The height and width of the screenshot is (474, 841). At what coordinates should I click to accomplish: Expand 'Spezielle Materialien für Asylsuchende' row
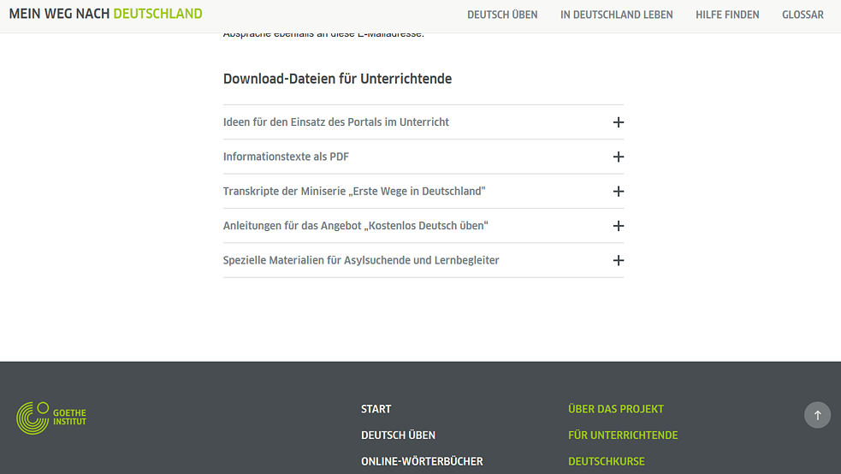pos(361,260)
